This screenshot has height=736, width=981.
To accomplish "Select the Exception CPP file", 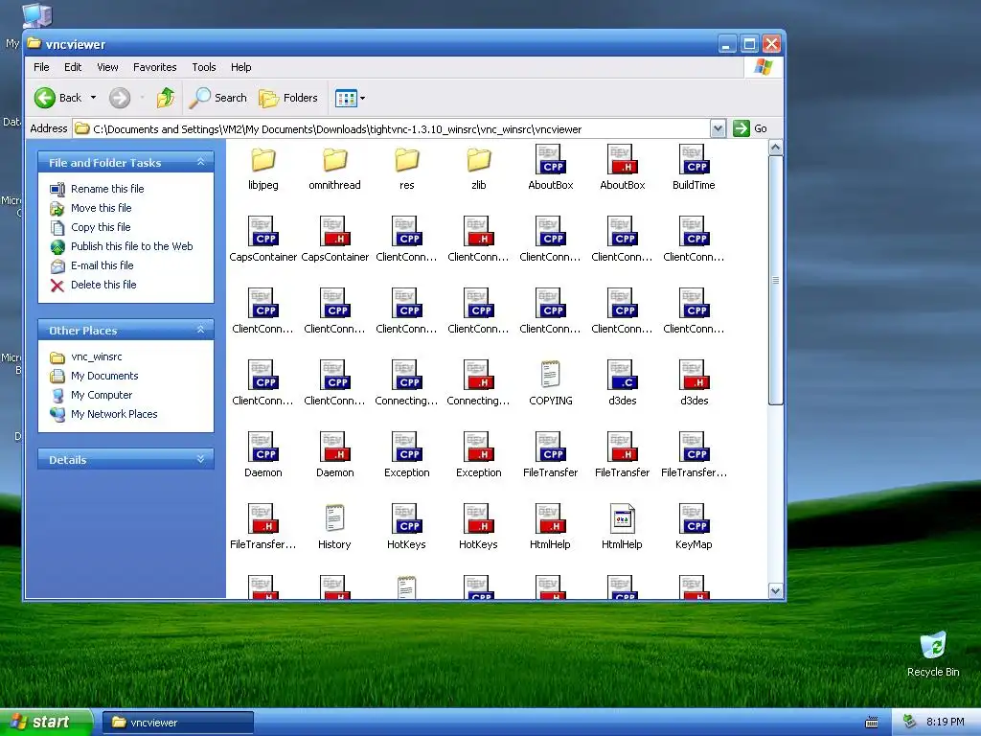I will (406, 456).
